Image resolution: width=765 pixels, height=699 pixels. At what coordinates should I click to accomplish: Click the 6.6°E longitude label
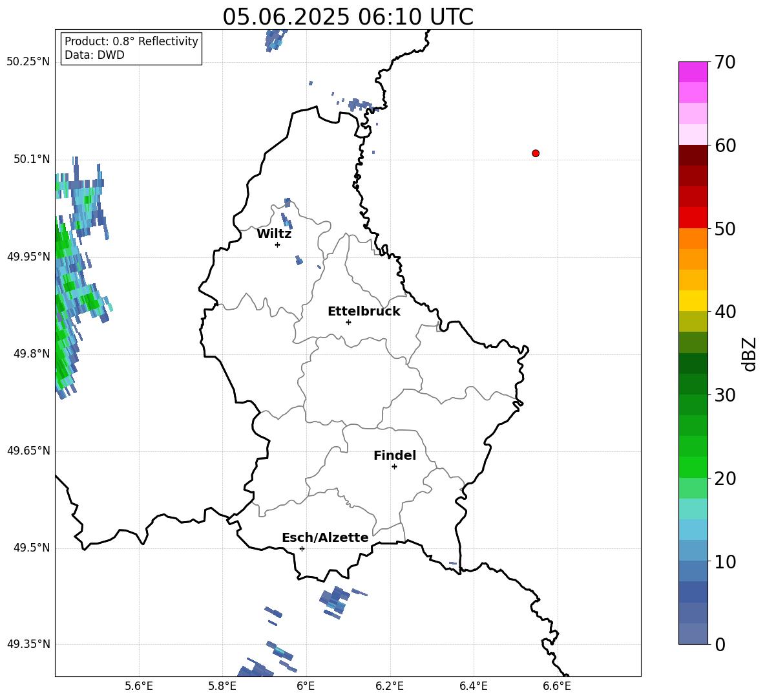(557, 686)
